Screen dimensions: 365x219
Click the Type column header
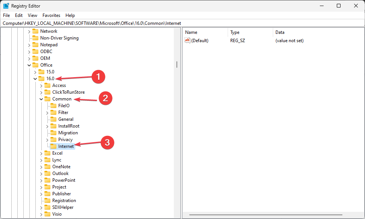250,32
